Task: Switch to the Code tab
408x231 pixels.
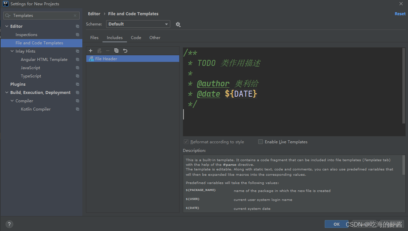Action: point(136,38)
